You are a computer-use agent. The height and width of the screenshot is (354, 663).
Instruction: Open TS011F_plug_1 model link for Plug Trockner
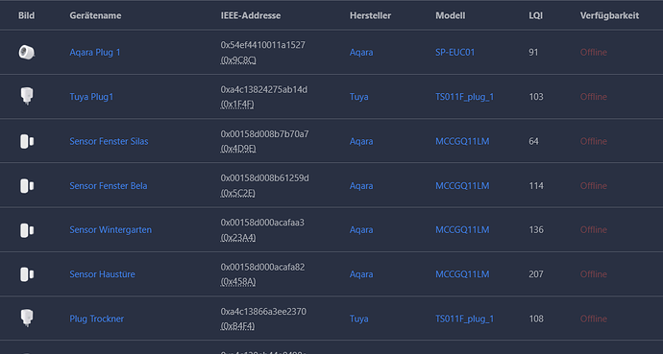coord(464,319)
